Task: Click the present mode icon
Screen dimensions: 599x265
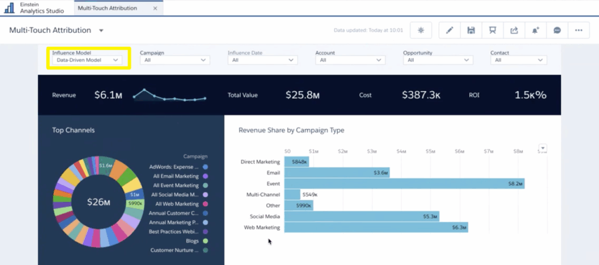Action: click(x=493, y=30)
